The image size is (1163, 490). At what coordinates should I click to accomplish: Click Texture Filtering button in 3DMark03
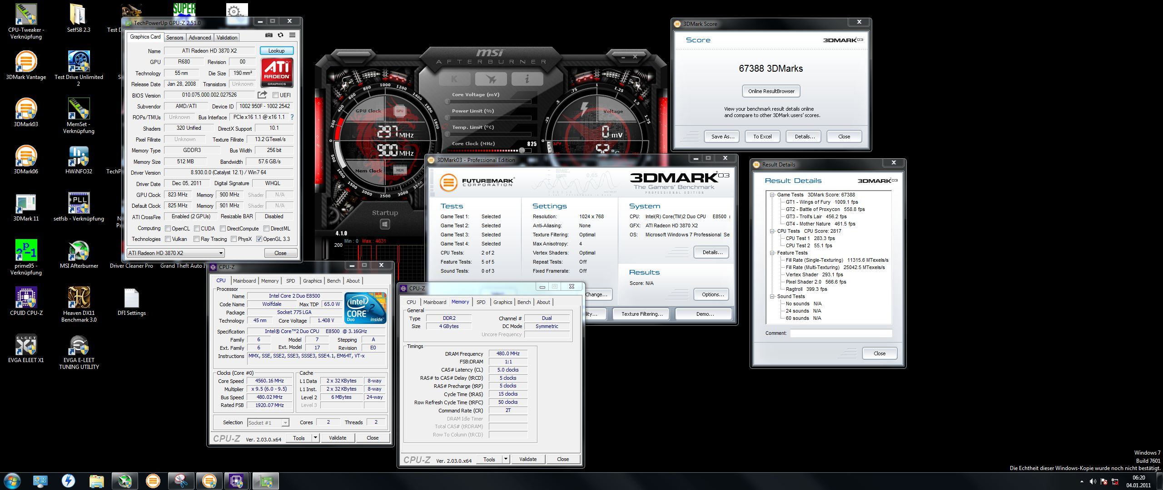(x=642, y=314)
